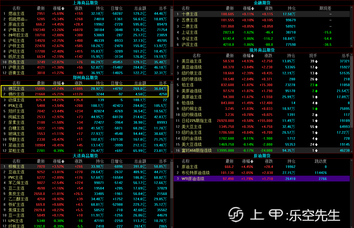Viewport: 354px width, 228px height.
Task: Select the 棉花主连 row
Action: coord(85,89)
